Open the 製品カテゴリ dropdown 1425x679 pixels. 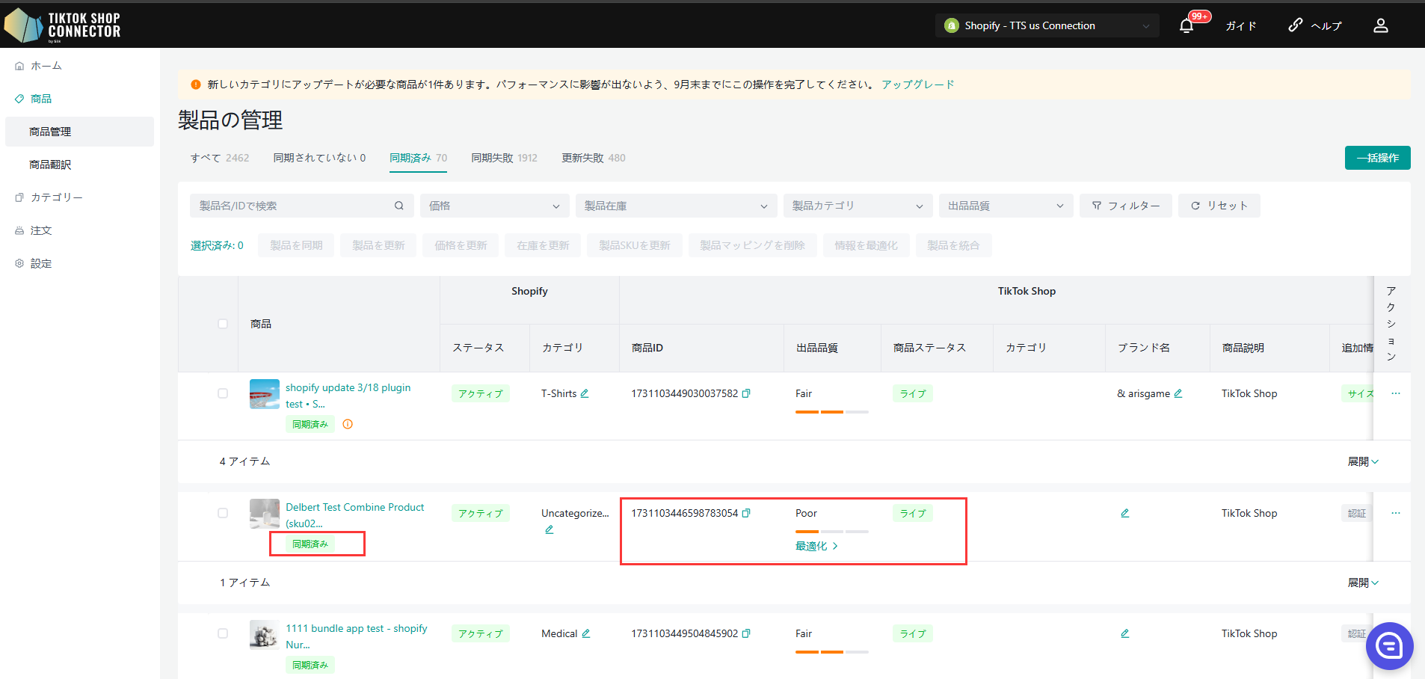click(858, 206)
